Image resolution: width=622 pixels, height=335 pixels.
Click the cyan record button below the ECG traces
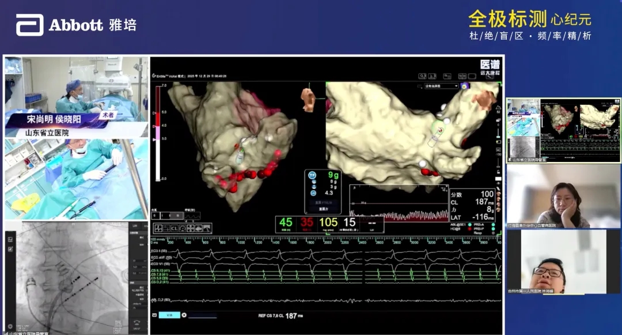point(170,315)
